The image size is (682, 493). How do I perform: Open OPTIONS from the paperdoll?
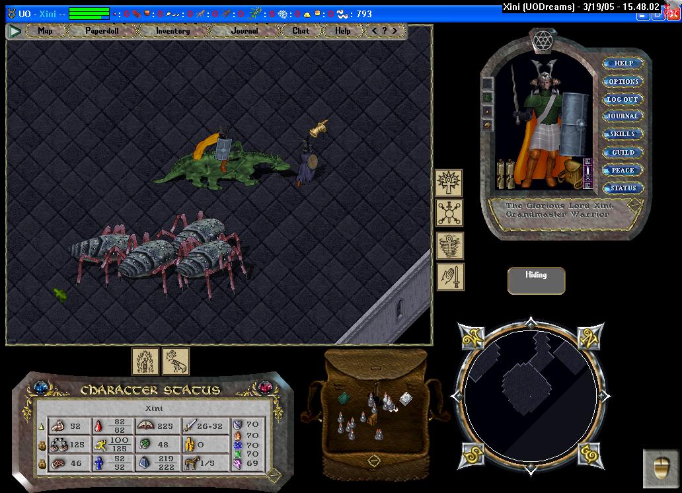click(x=623, y=81)
